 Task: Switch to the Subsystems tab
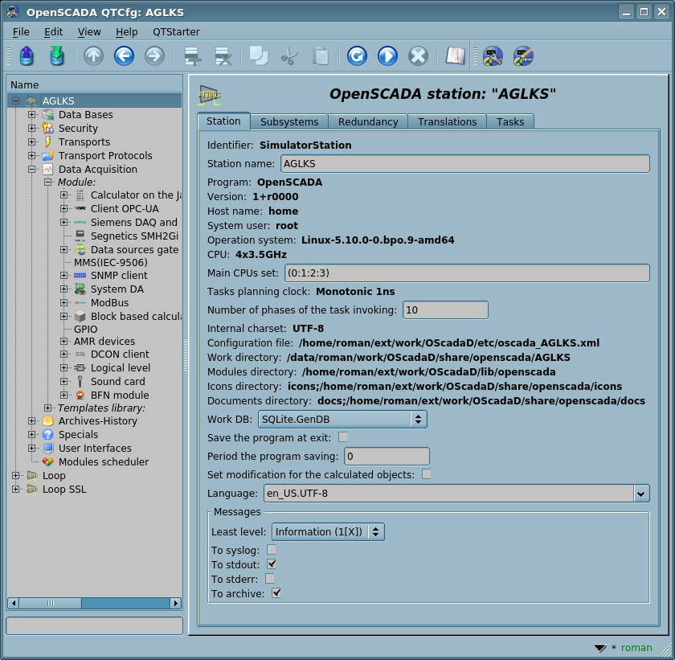click(x=289, y=122)
